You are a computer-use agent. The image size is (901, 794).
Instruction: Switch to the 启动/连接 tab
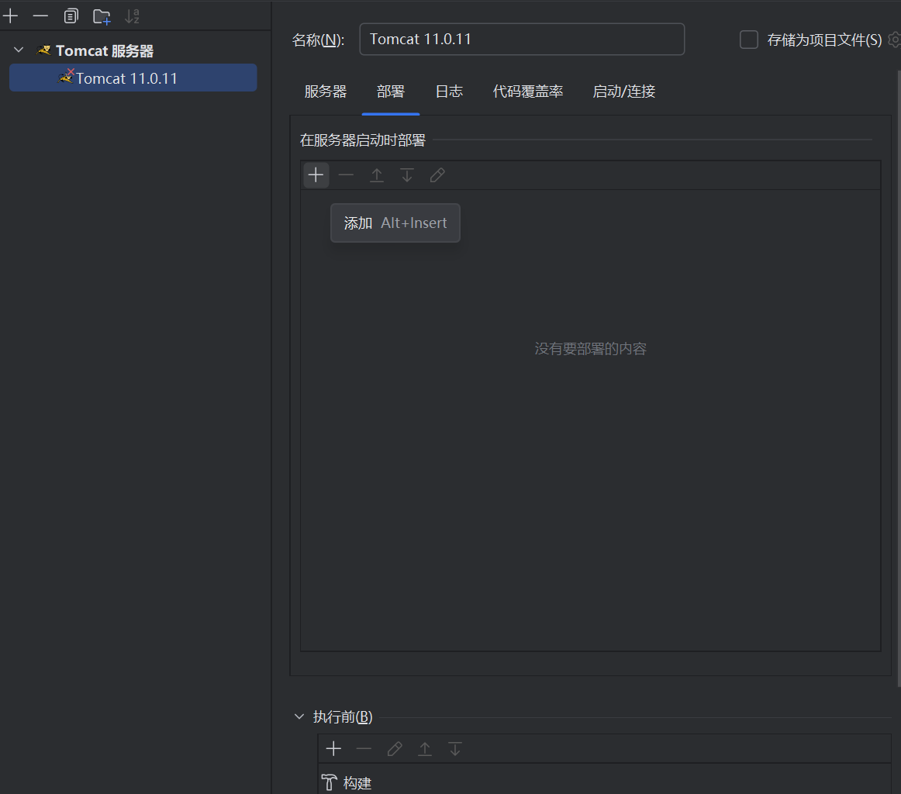coord(624,91)
